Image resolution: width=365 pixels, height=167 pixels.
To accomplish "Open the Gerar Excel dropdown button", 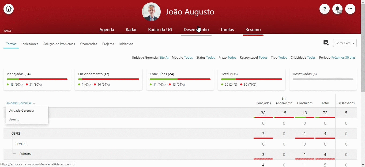I will [345, 43].
